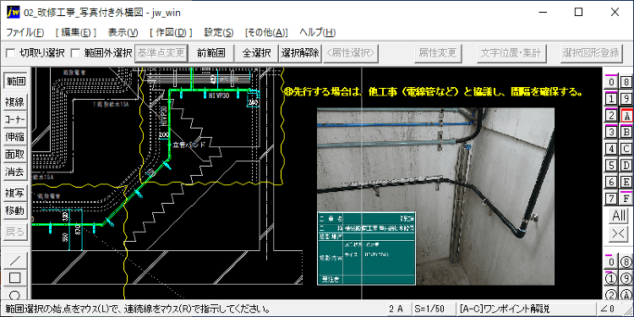The height and width of the screenshot is (317, 634).
Task: Toggle circled layer group 9 button
Action: click(x=626, y=279)
